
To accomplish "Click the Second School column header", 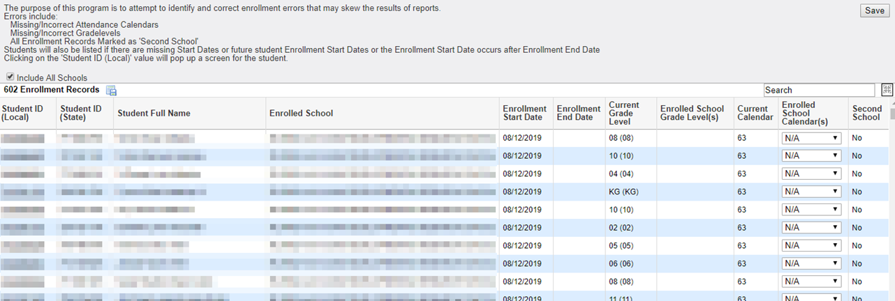I will click(x=867, y=114).
